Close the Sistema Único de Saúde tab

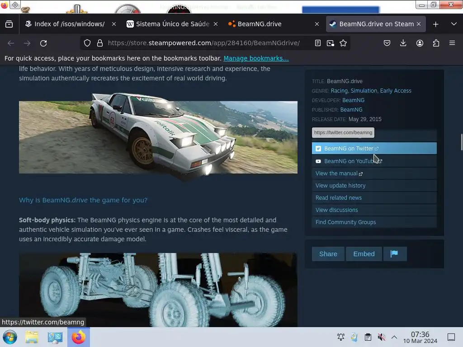(216, 24)
